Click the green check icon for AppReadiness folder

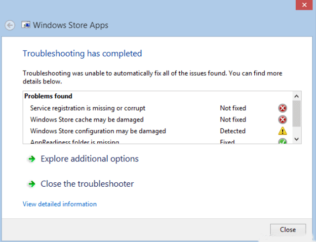(x=282, y=141)
